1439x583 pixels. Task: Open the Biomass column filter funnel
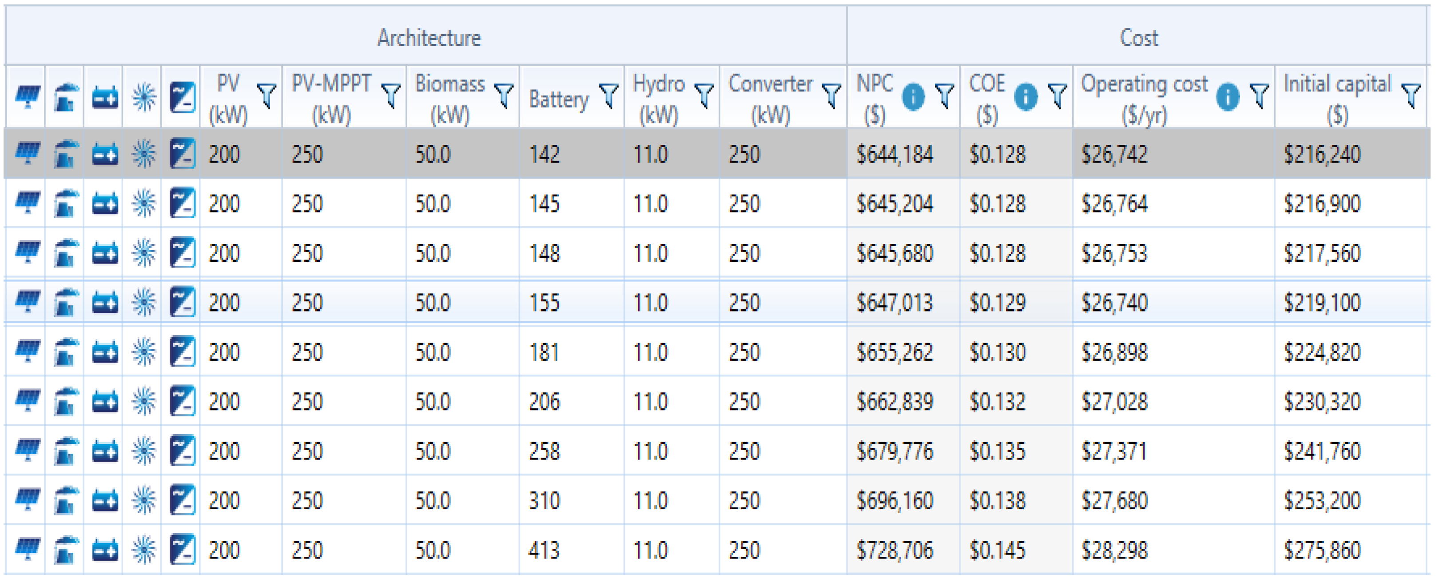[504, 96]
